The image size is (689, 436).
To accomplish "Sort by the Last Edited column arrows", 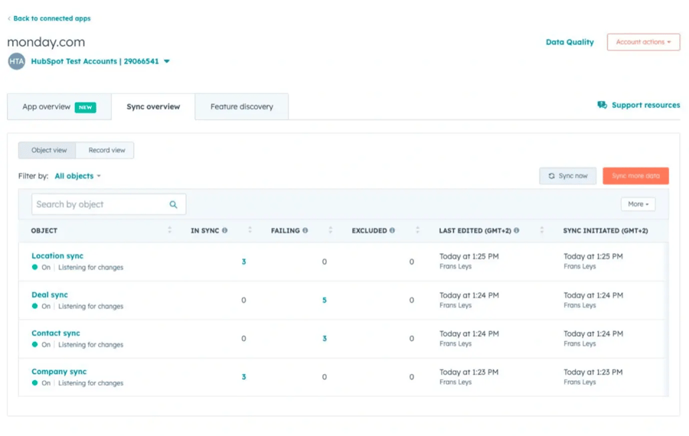I will 542,230.
